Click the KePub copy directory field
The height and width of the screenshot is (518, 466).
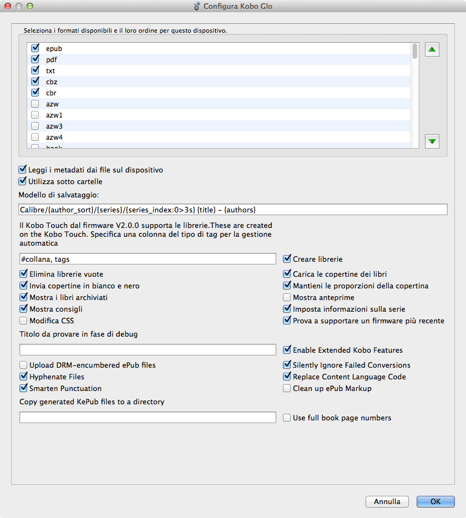click(x=148, y=417)
